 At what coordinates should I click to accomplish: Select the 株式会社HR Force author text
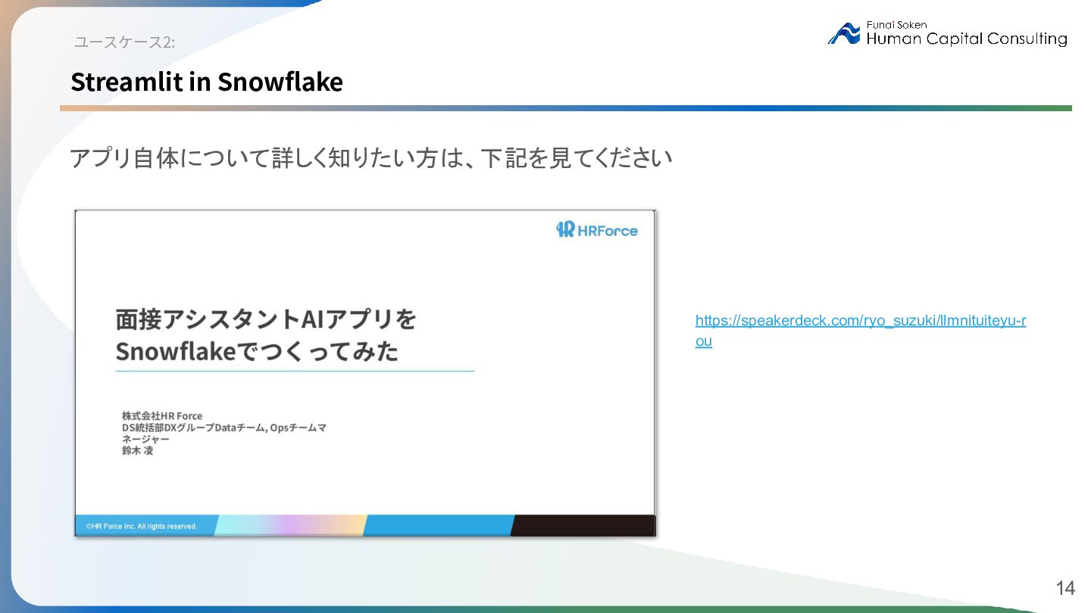pos(162,416)
